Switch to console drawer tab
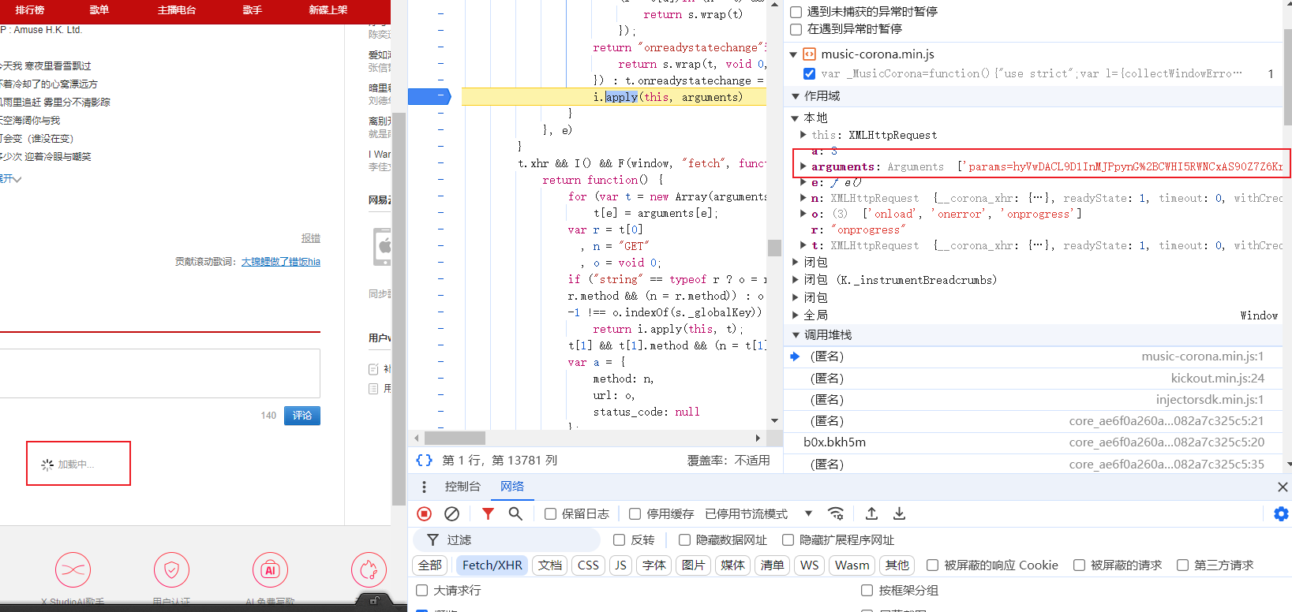Image resolution: width=1292 pixels, height=612 pixels. 462,487
